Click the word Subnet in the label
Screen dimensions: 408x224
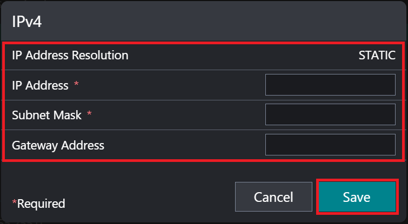point(29,115)
